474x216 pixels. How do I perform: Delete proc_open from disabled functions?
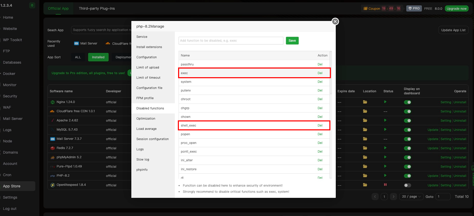coord(320,143)
